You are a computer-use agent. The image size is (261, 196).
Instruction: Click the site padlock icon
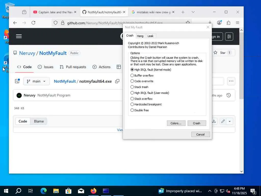(63, 23)
